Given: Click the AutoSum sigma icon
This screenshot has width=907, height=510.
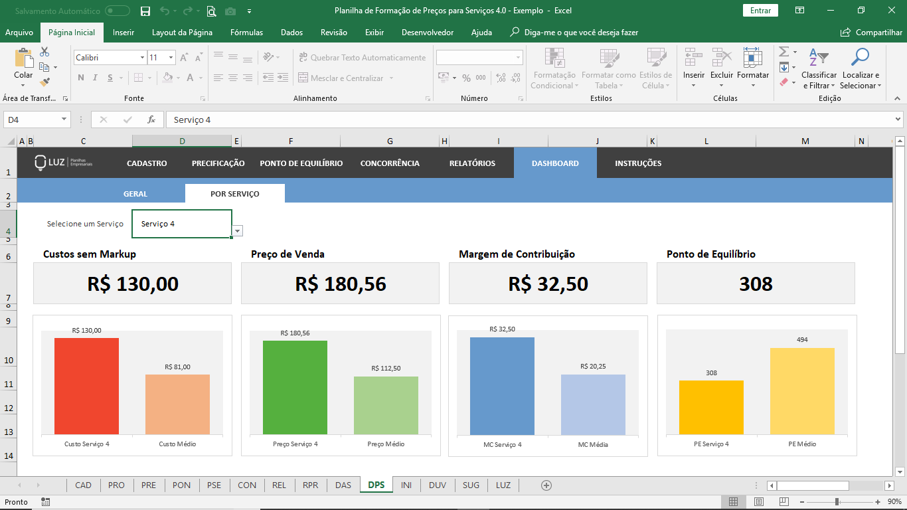Looking at the screenshot, I should pyautogui.click(x=783, y=52).
